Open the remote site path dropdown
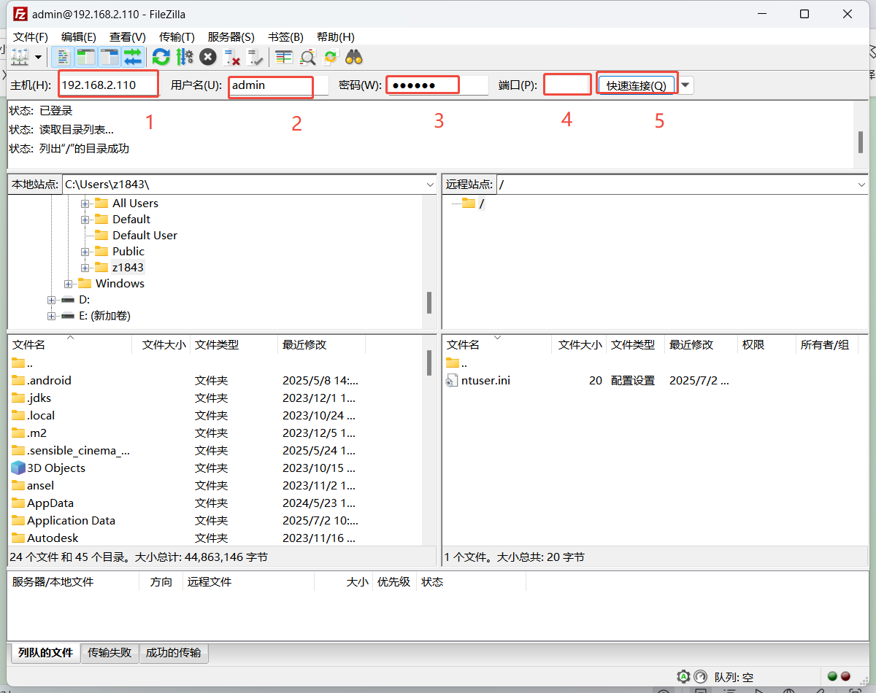876x693 pixels. click(862, 185)
